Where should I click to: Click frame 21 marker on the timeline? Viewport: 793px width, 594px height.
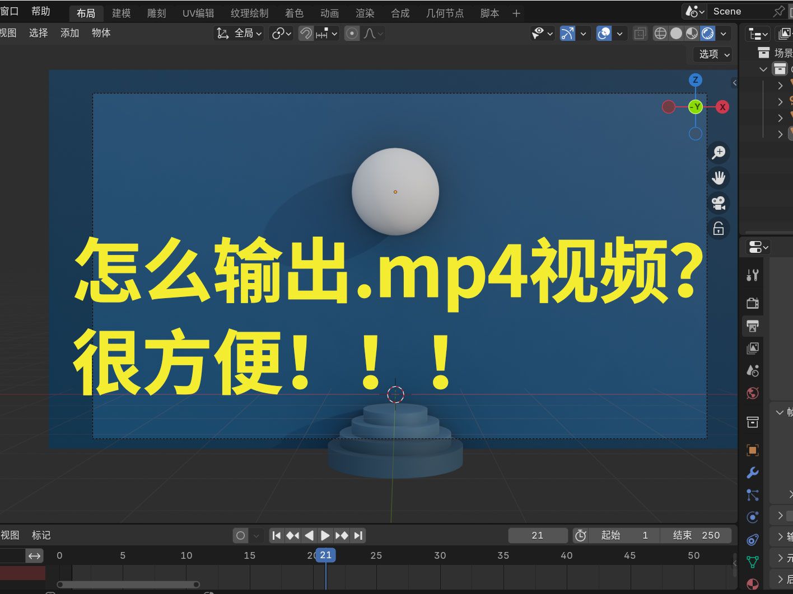pos(325,555)
